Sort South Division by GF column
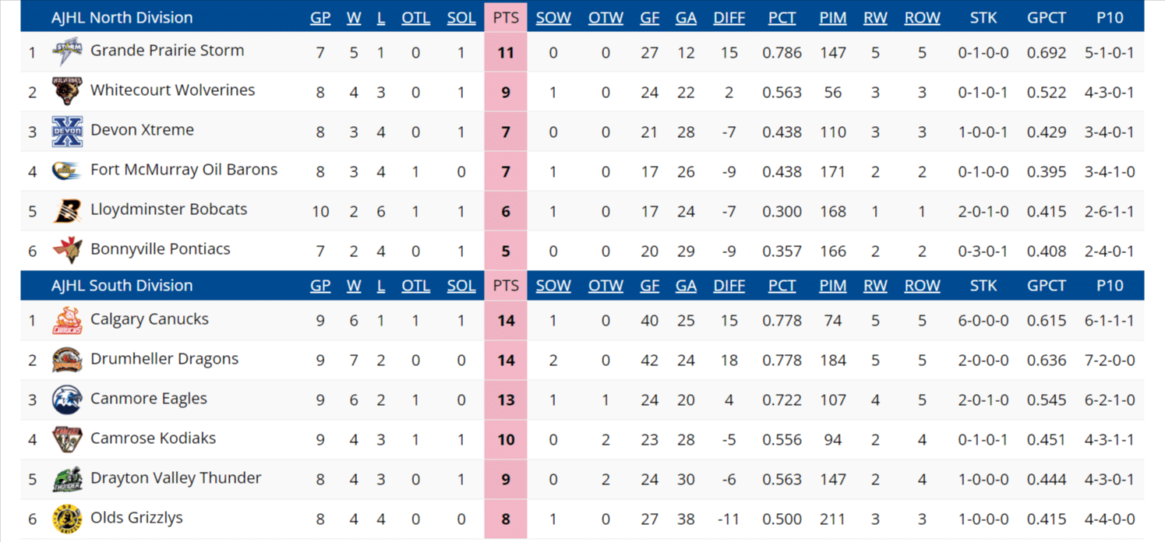This screenshot has height=542, width=1165. [650, 286]
